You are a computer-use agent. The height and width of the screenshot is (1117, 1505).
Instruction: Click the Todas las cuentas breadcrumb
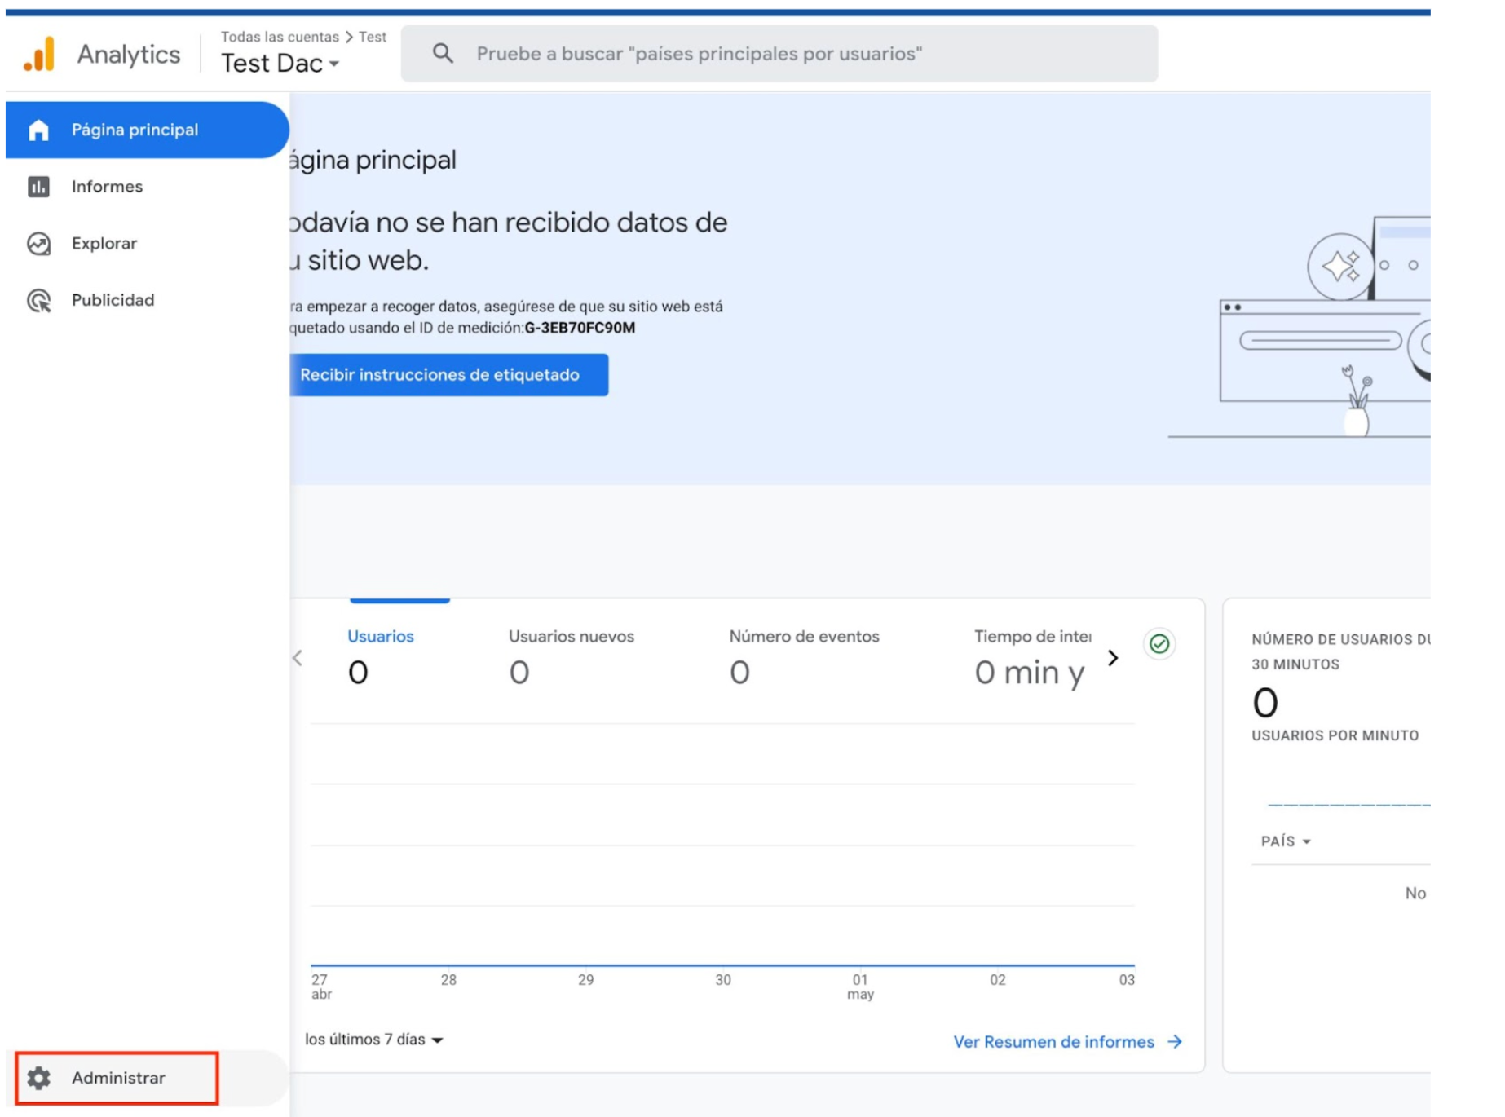tap(280, 37)
